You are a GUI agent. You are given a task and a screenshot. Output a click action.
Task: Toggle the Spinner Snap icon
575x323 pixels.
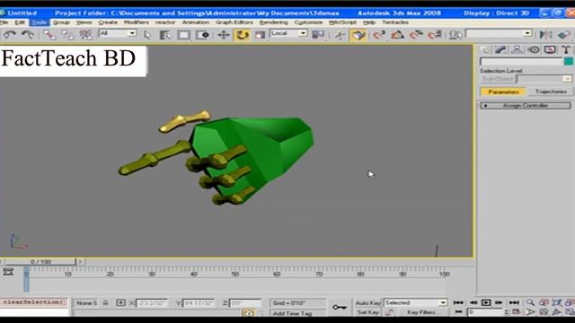click(x=435, y=35)
